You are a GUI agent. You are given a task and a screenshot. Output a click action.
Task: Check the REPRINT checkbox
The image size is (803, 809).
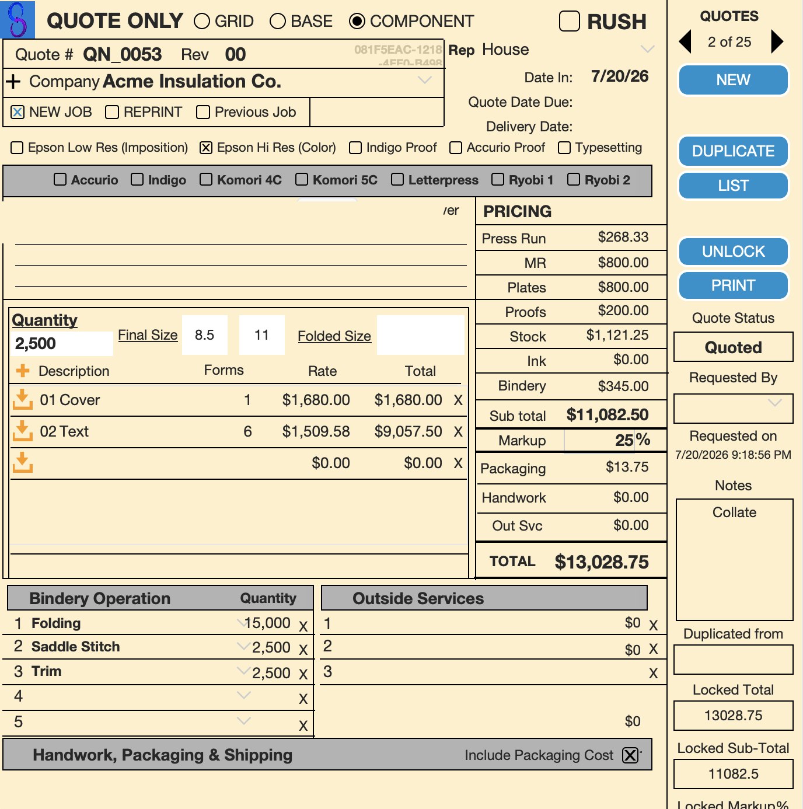(x=112, y=112)
